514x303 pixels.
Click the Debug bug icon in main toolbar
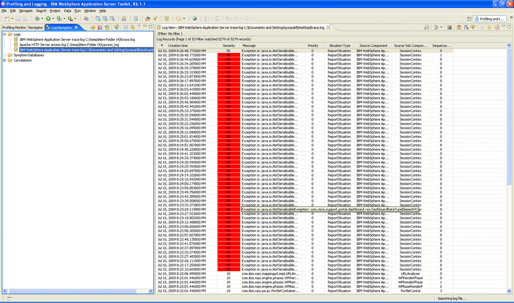coord(37,19)
